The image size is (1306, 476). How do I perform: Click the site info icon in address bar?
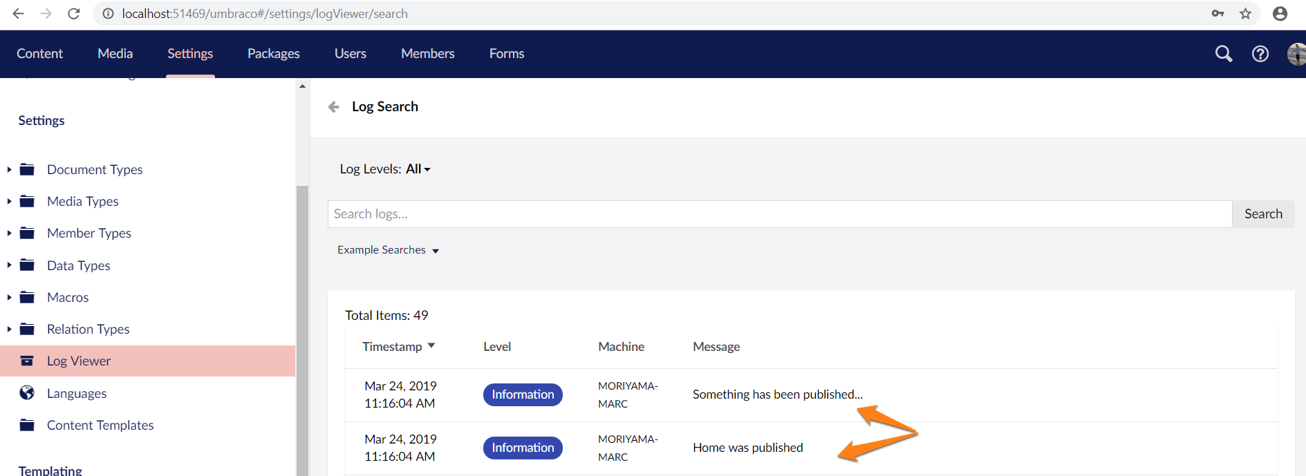[107, 13]
